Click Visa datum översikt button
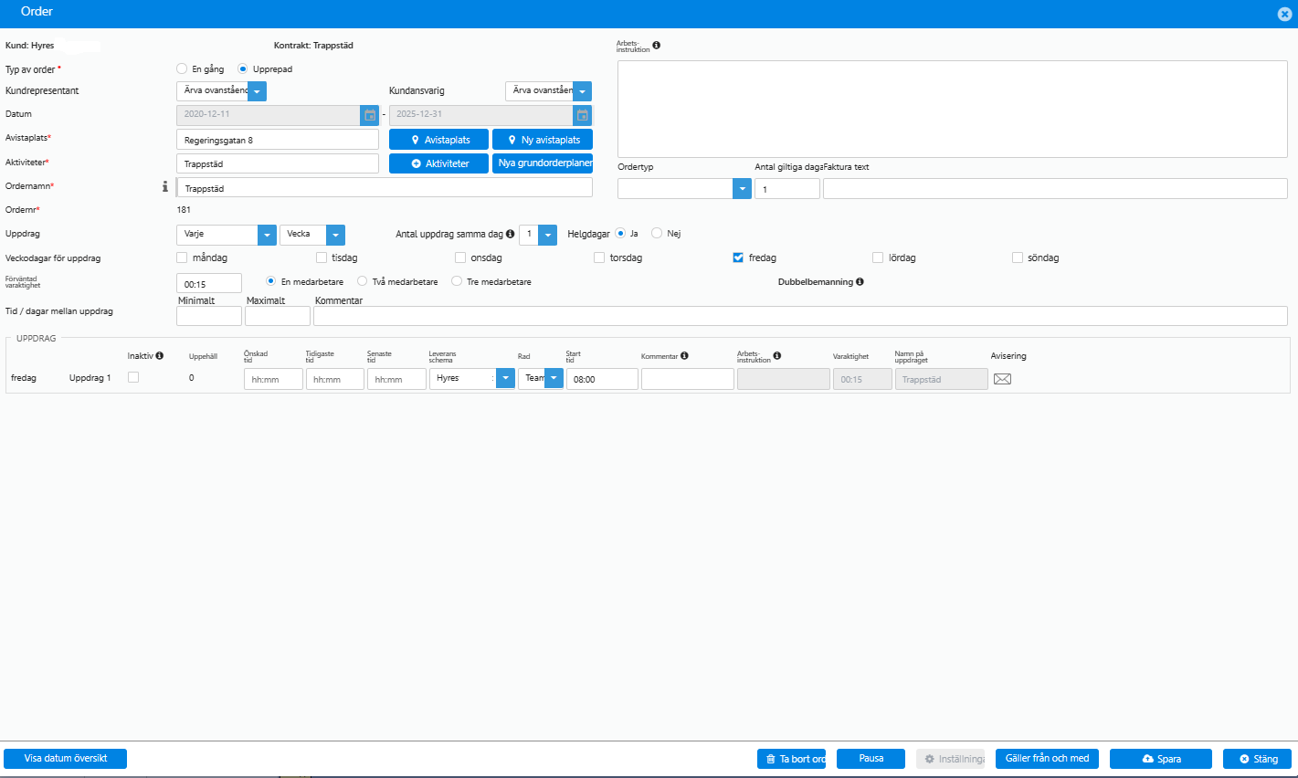The width and height of the screenshot is (1298, 778). click(66, 759)
